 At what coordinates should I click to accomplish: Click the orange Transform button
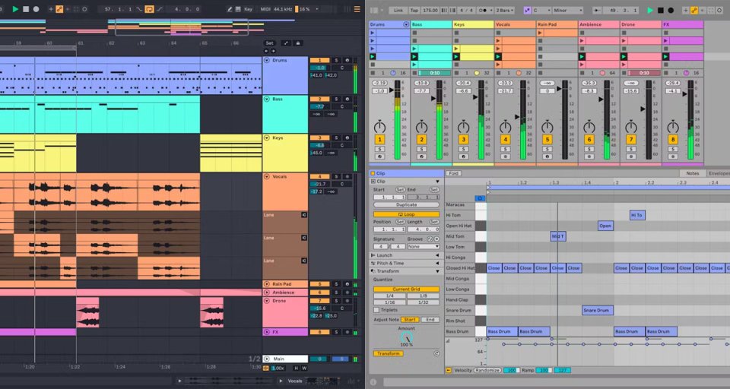pyautogui.click(x=389, y=353)
